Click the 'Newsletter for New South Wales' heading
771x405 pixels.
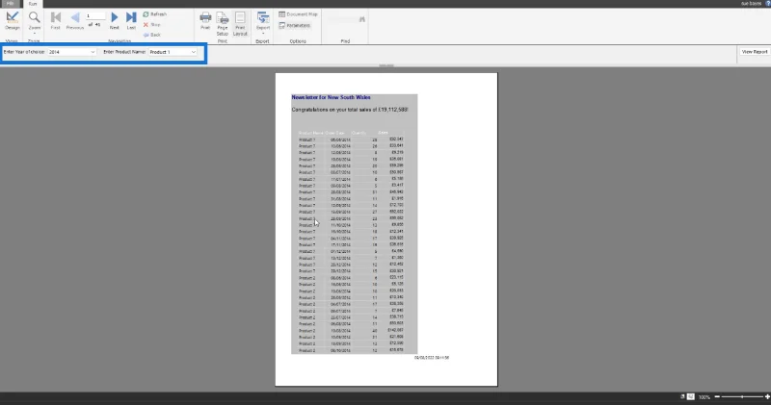[331, 97]
